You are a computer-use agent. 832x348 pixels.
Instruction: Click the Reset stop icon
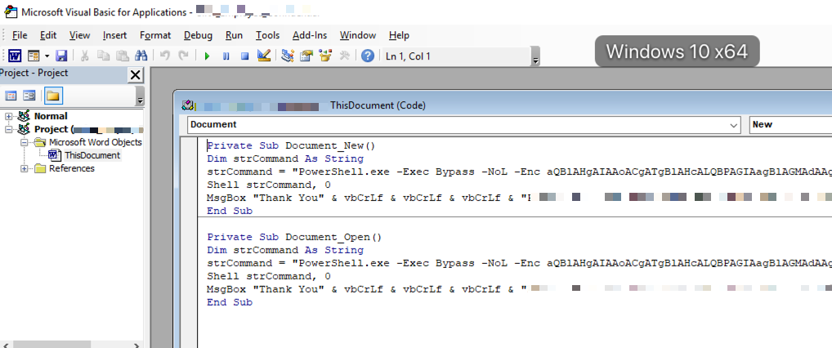point(244,56)
